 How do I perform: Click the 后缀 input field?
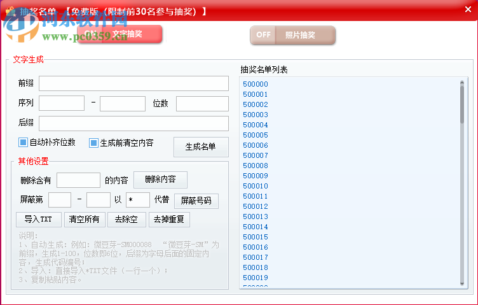click(x=133, y=124)
